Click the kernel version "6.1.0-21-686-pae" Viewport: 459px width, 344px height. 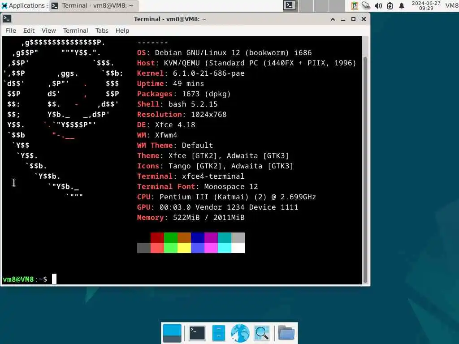pos(208,73)
